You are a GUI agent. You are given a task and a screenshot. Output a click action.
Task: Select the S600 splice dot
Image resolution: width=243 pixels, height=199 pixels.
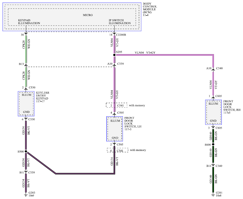[213, 144]
